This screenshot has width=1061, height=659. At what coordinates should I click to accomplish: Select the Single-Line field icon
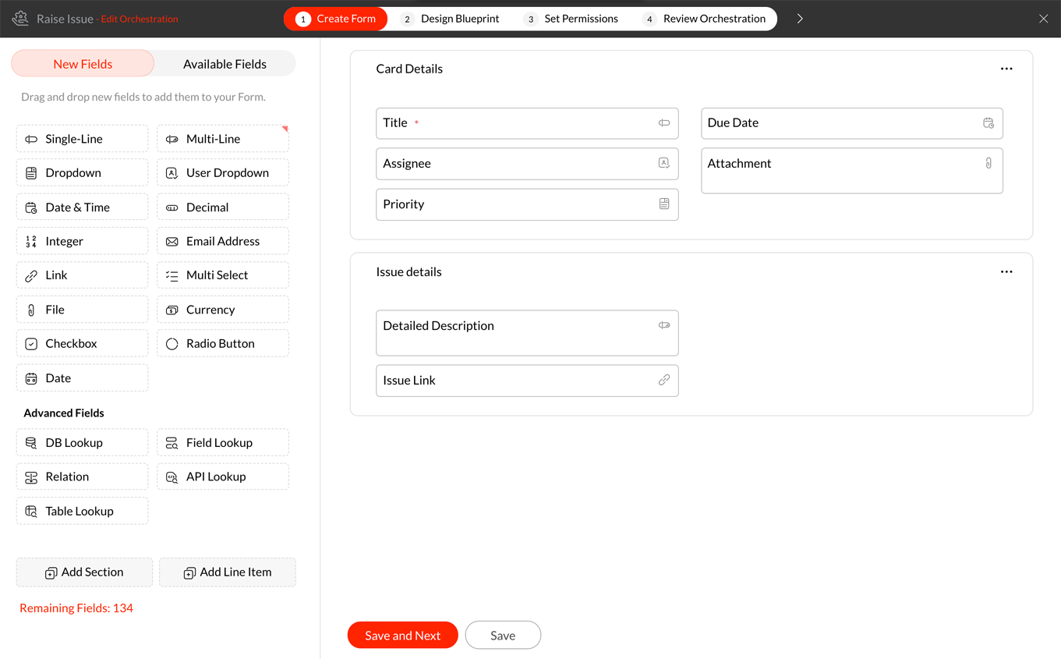(31, 139)
